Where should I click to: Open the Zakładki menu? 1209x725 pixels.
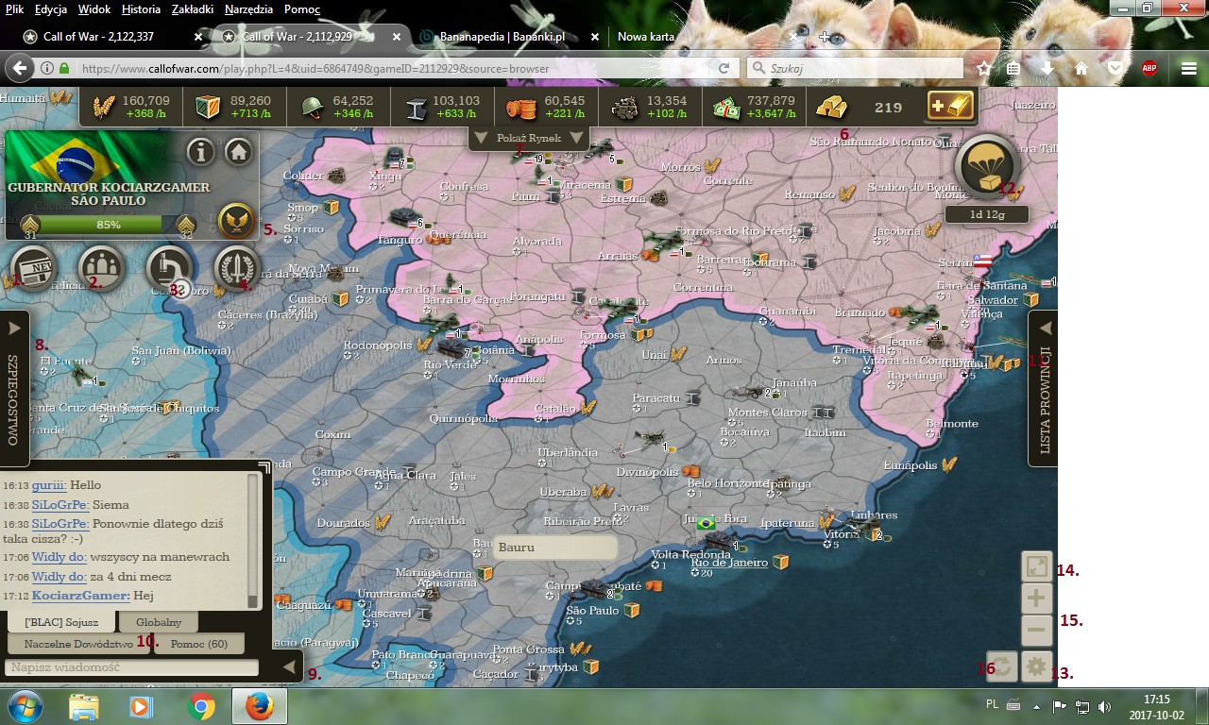[193, 9]
